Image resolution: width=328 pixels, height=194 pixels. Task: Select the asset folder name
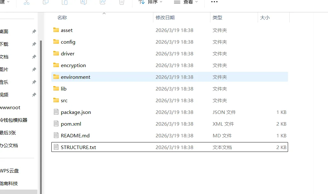point(67,30)
